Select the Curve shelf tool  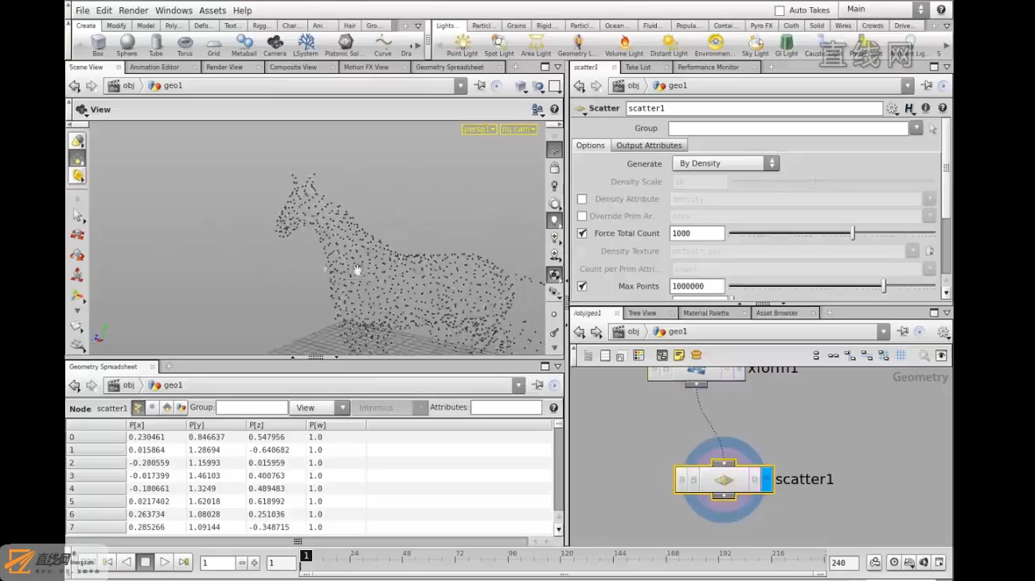[x=383, y=45]
